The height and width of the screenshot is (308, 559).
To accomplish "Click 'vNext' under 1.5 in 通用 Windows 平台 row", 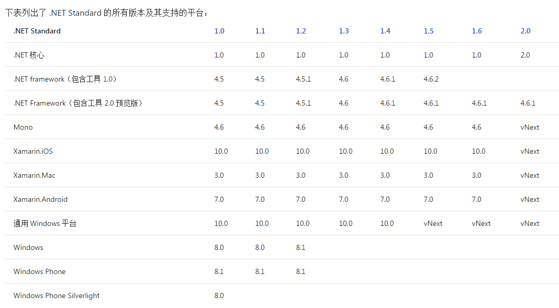I will tap(433, 223).
